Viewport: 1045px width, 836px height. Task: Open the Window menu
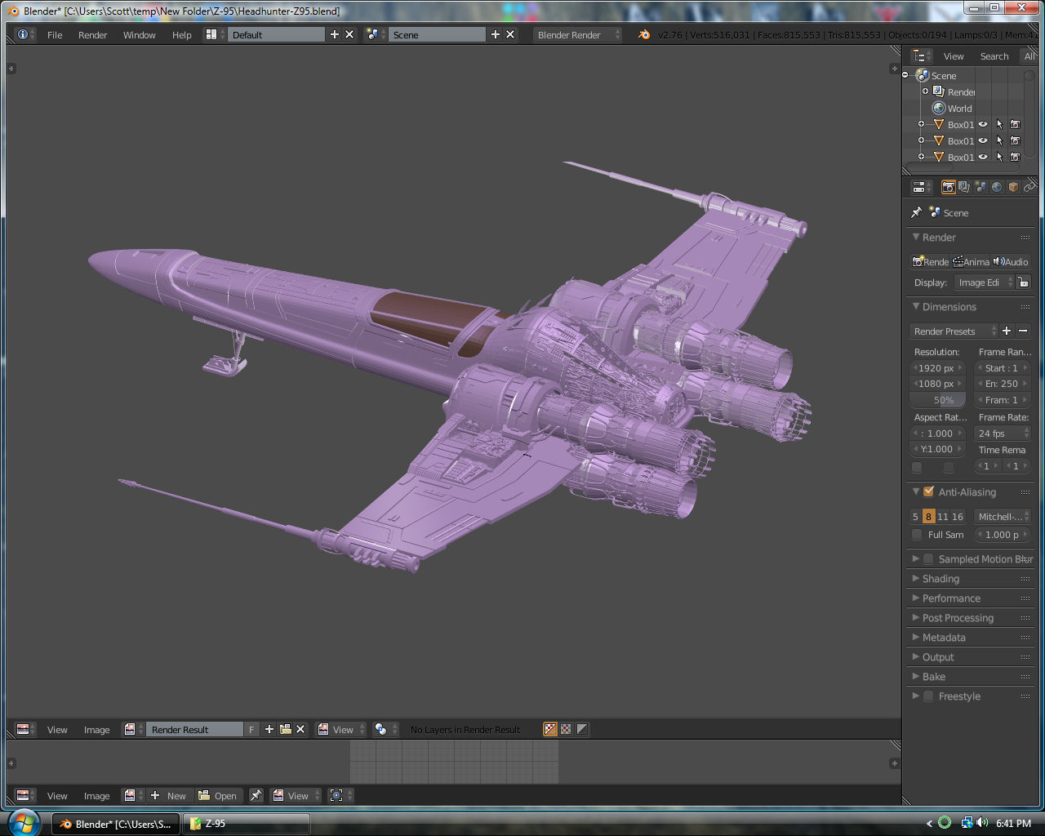coord(139,34)
